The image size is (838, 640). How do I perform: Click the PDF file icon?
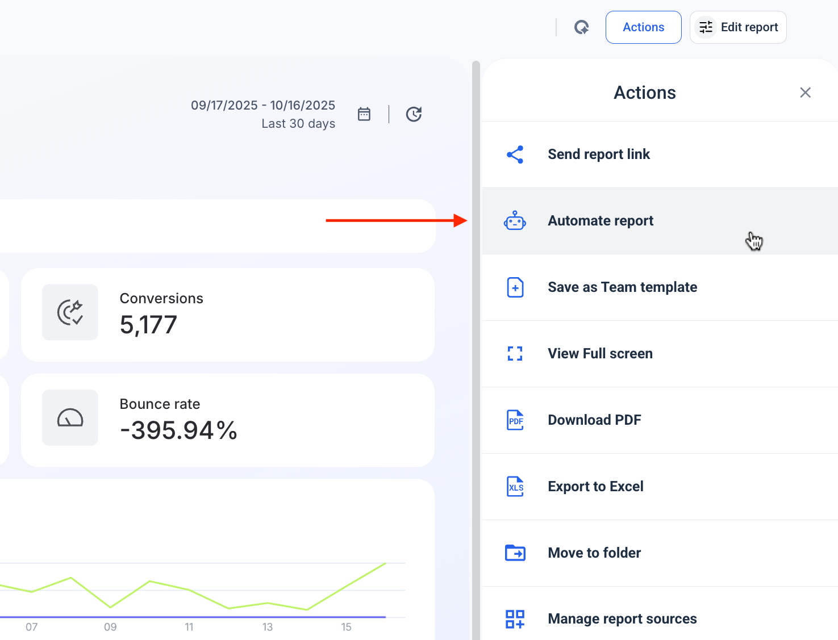click(x=515, y=420)
